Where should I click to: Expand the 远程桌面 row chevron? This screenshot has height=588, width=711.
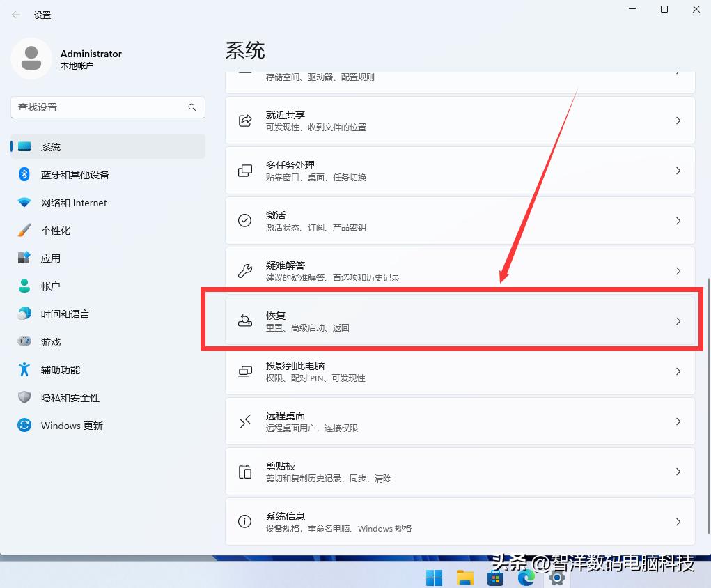coord(678,421)
